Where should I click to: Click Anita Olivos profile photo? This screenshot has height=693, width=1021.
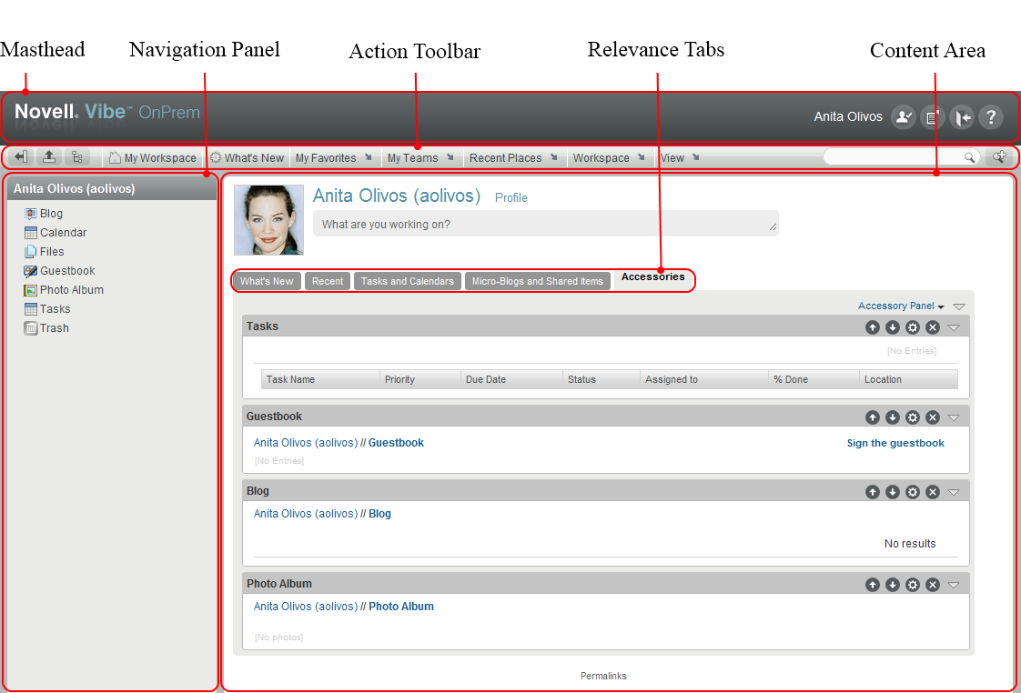[269, 220]
